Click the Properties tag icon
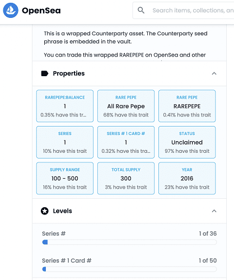The image size is (234, 280). point(45,73)
